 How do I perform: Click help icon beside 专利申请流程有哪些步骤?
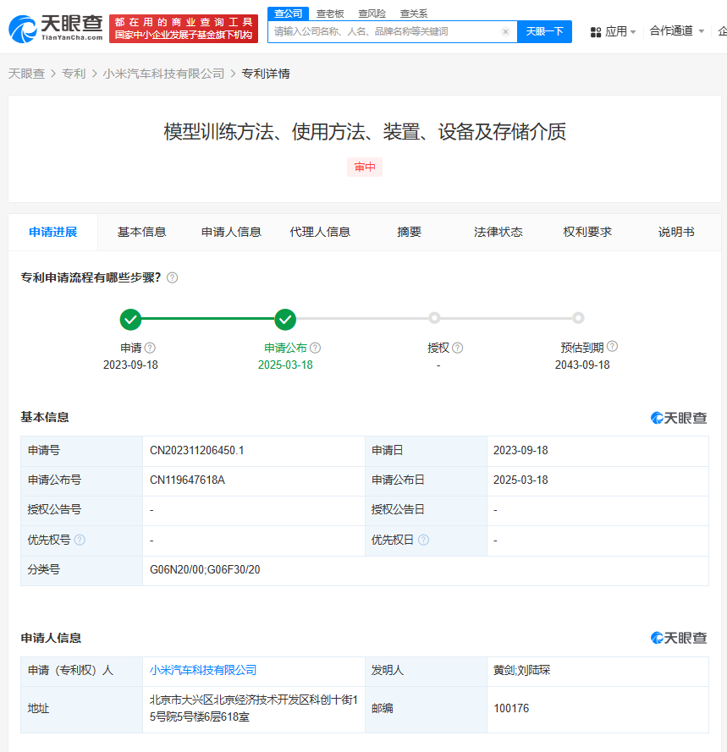173,277
